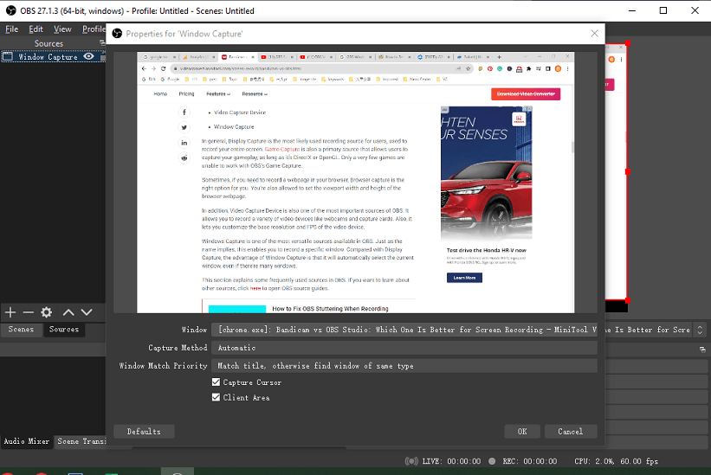Click the orange profile avatar in the preview toolbar
The height and width of the screenshot is (475, 711).
tap(559, 69)
